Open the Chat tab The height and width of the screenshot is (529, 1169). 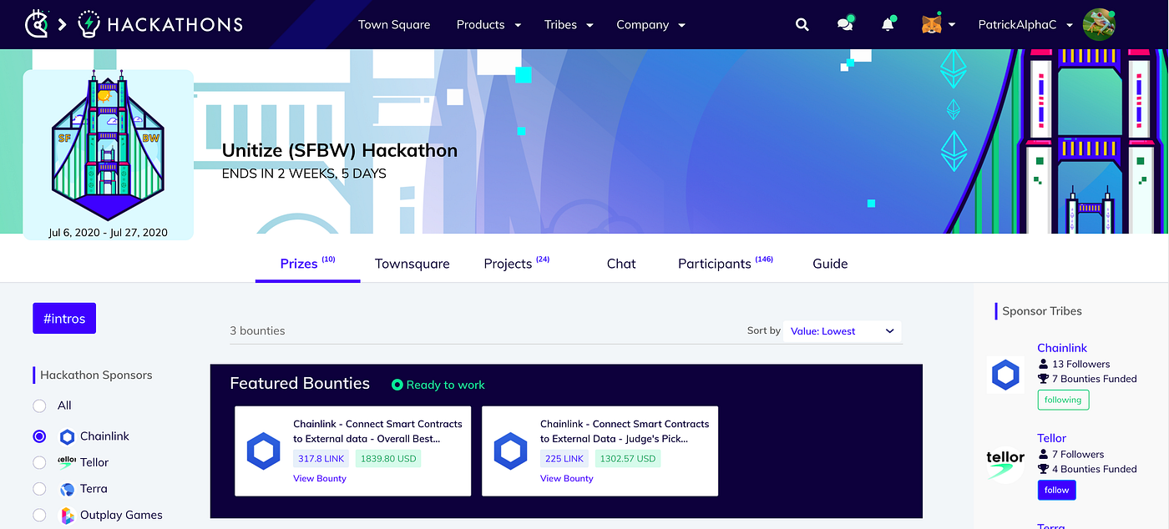tap(621, 264)
